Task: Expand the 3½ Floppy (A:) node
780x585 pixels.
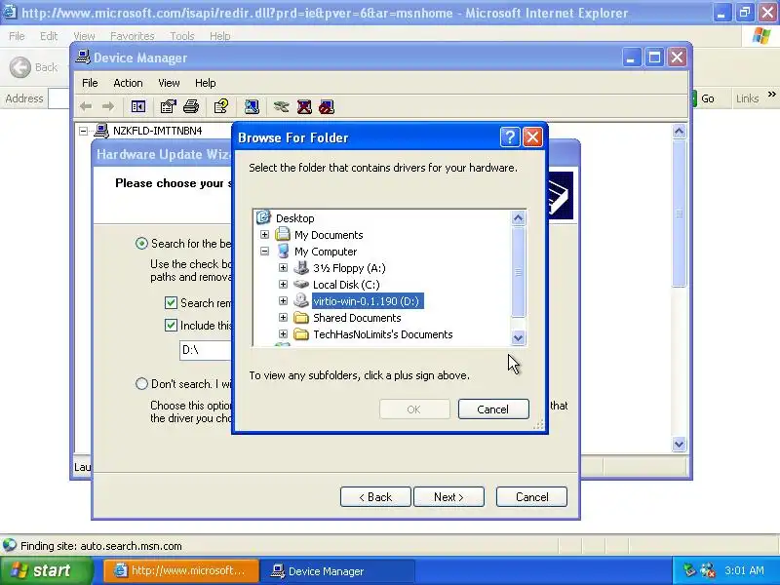Action: pos(283,267)
